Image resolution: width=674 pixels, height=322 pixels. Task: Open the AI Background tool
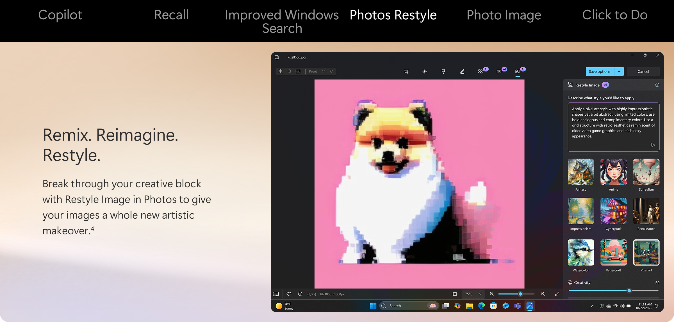tap(499, 71)
